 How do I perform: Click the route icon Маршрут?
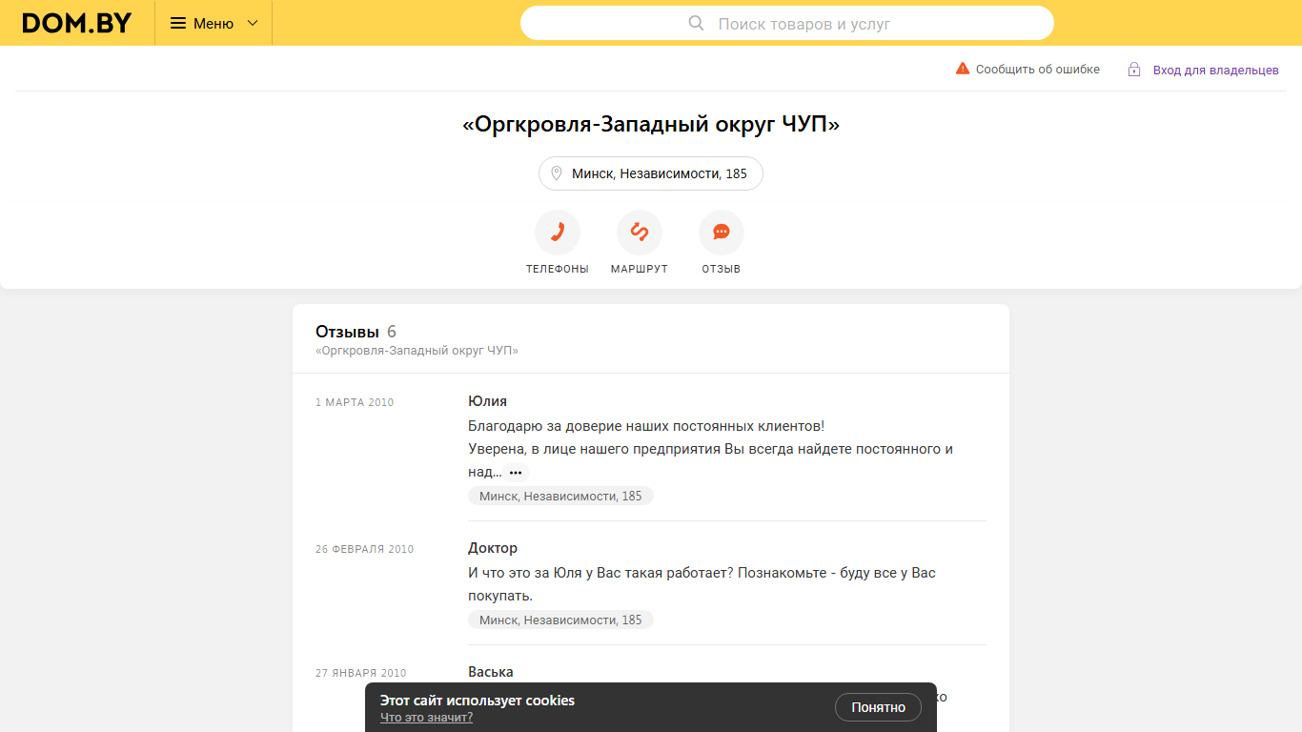[640, 233]
